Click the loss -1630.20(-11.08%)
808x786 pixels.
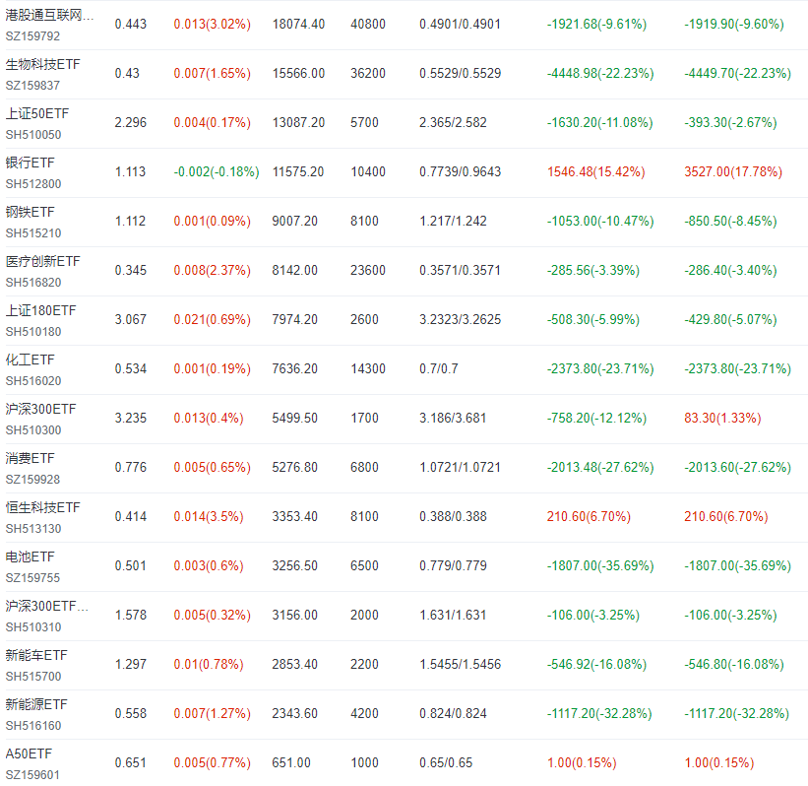599,123
